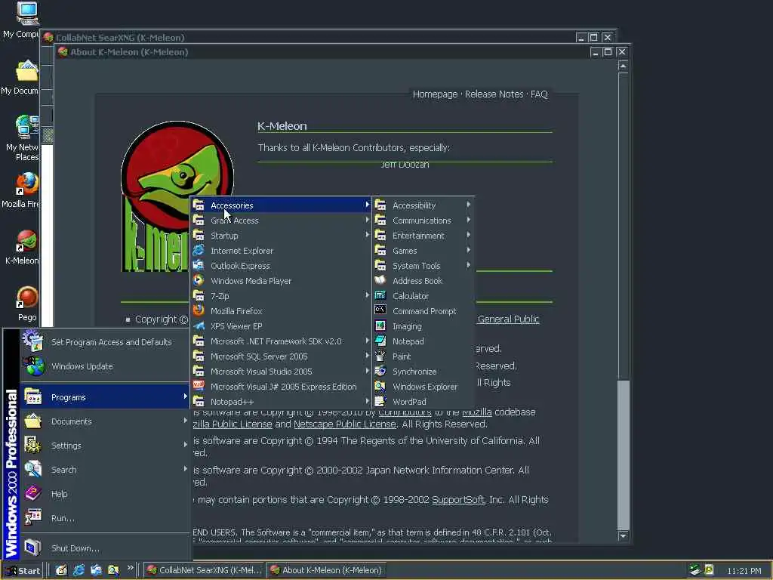
Task: Open Internet Explorer from Programs menu
Action: (281, 251)
